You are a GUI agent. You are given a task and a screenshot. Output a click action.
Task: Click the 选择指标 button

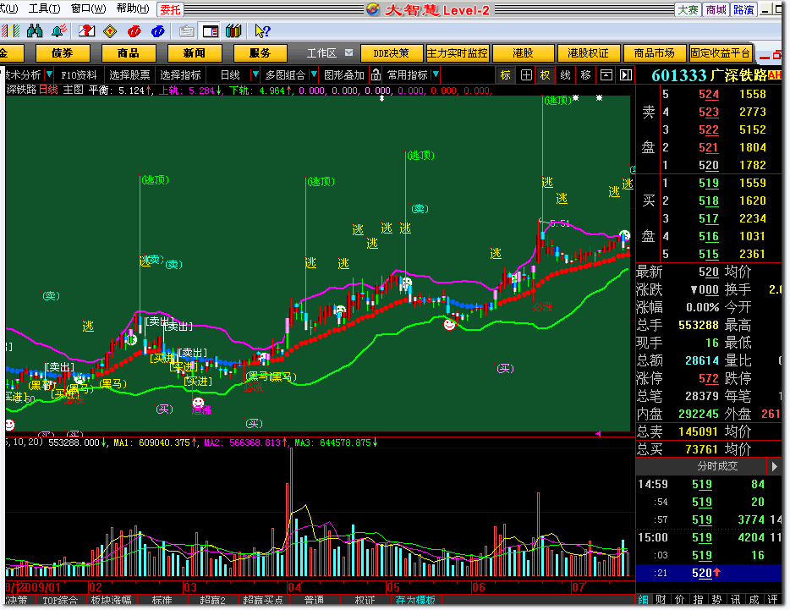point(180,75)
